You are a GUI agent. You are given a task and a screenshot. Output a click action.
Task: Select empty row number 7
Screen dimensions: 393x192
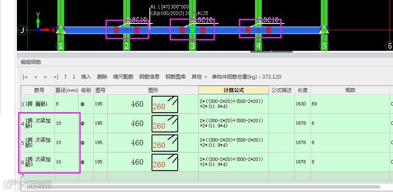click(22, 176)
